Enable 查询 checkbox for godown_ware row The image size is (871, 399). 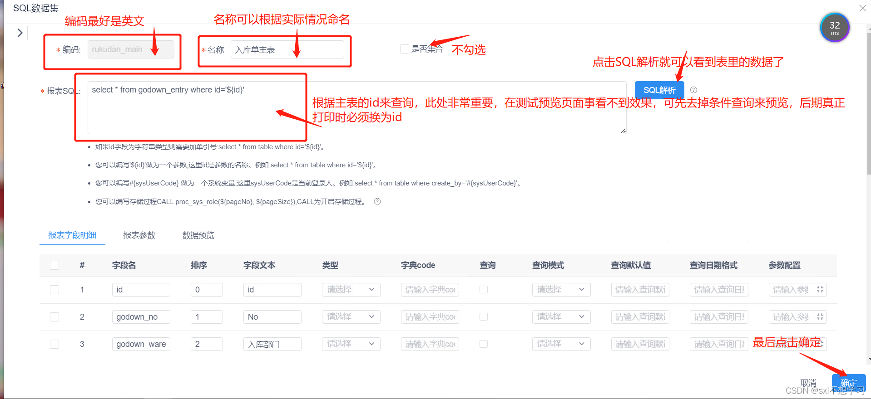[484, 344]
